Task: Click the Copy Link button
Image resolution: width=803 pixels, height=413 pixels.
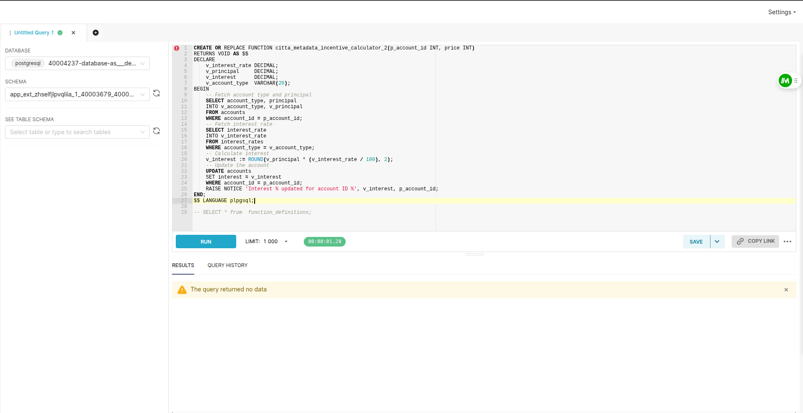Action: [755, 242]
